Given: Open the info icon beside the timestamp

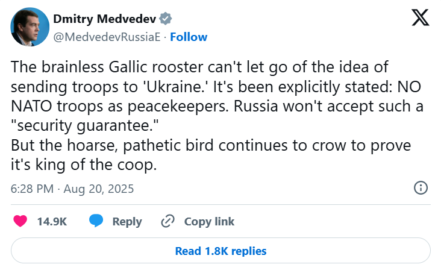Looking at the screenshot, I should tap(421, 188).
